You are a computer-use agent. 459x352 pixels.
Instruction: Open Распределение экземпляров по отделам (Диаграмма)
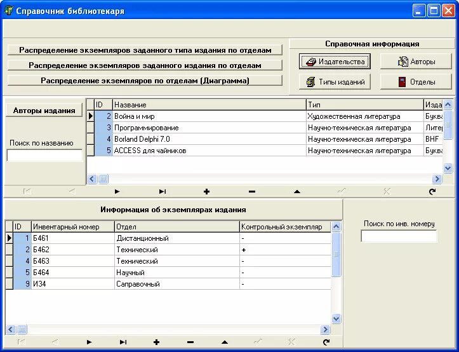(145, 81)
